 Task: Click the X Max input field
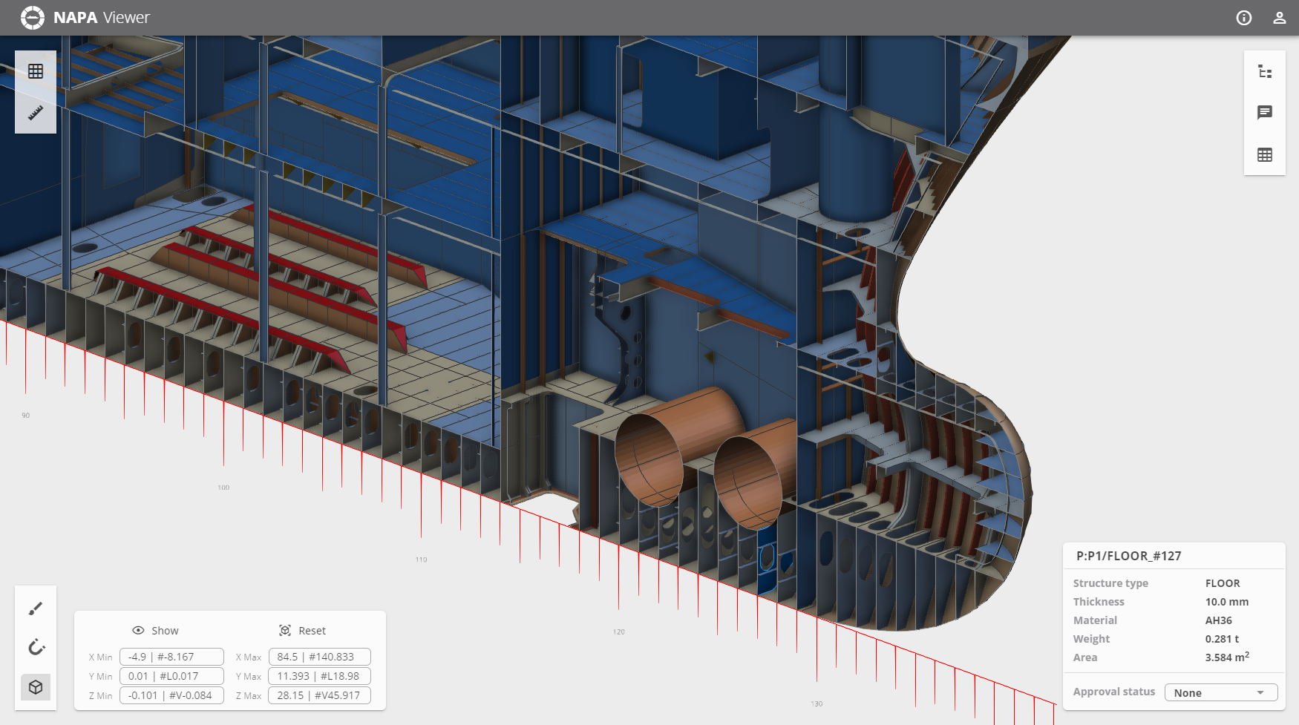pyautogui.click(x=319, y=657)
